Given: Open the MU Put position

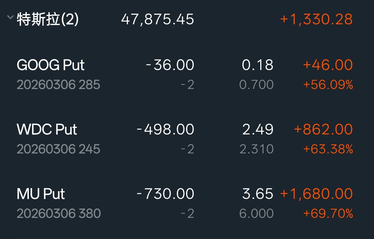Looking at the screenshot, I should [41, 194].
